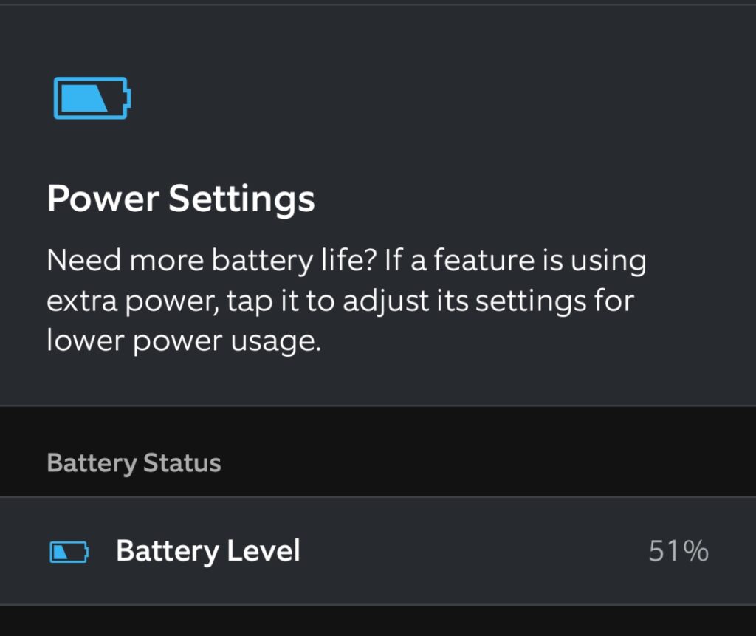Click the large blue battery icon
This screenshot has width=756, height=636.
click(92, 98)
